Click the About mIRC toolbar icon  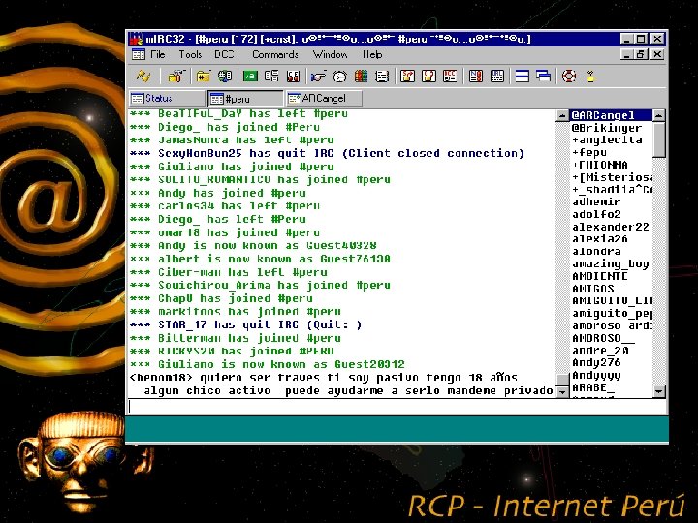[x=590, y=77]
